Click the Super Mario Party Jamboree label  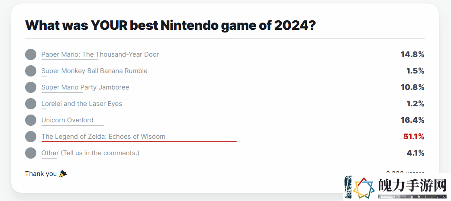point(85,87)
